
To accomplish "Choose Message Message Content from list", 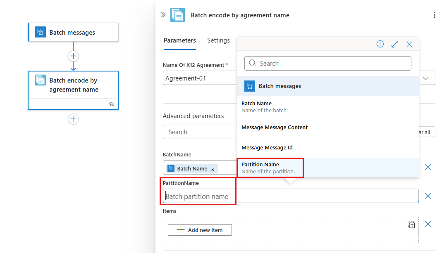I will [275, 128].
